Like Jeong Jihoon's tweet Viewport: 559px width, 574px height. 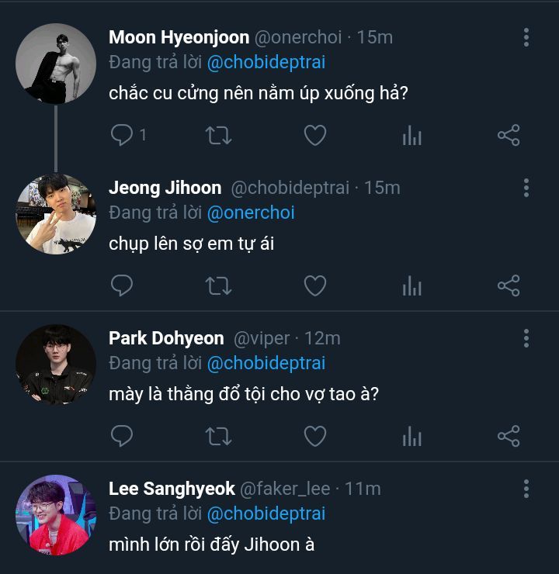click(x=314, y=286)
